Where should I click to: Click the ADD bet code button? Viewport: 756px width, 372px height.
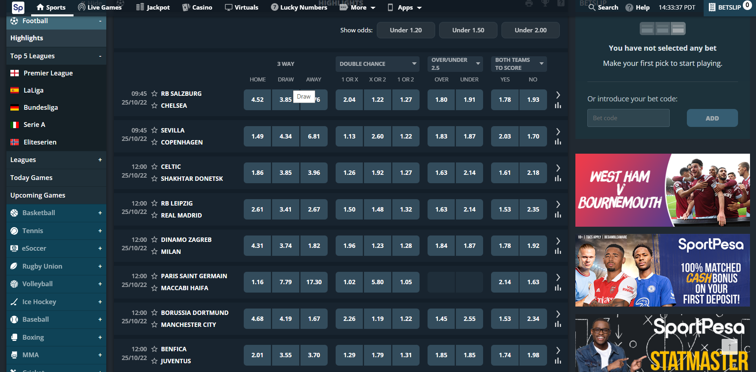pyautogui.click(x=712, y=118)
